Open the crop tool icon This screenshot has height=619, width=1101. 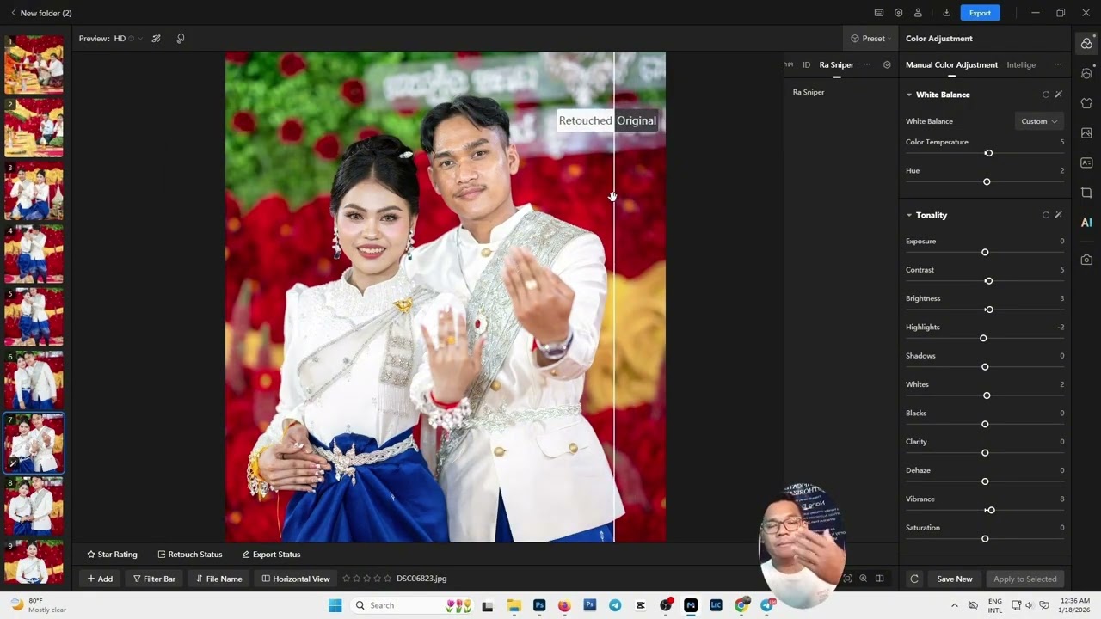[x=1086, y=193]
